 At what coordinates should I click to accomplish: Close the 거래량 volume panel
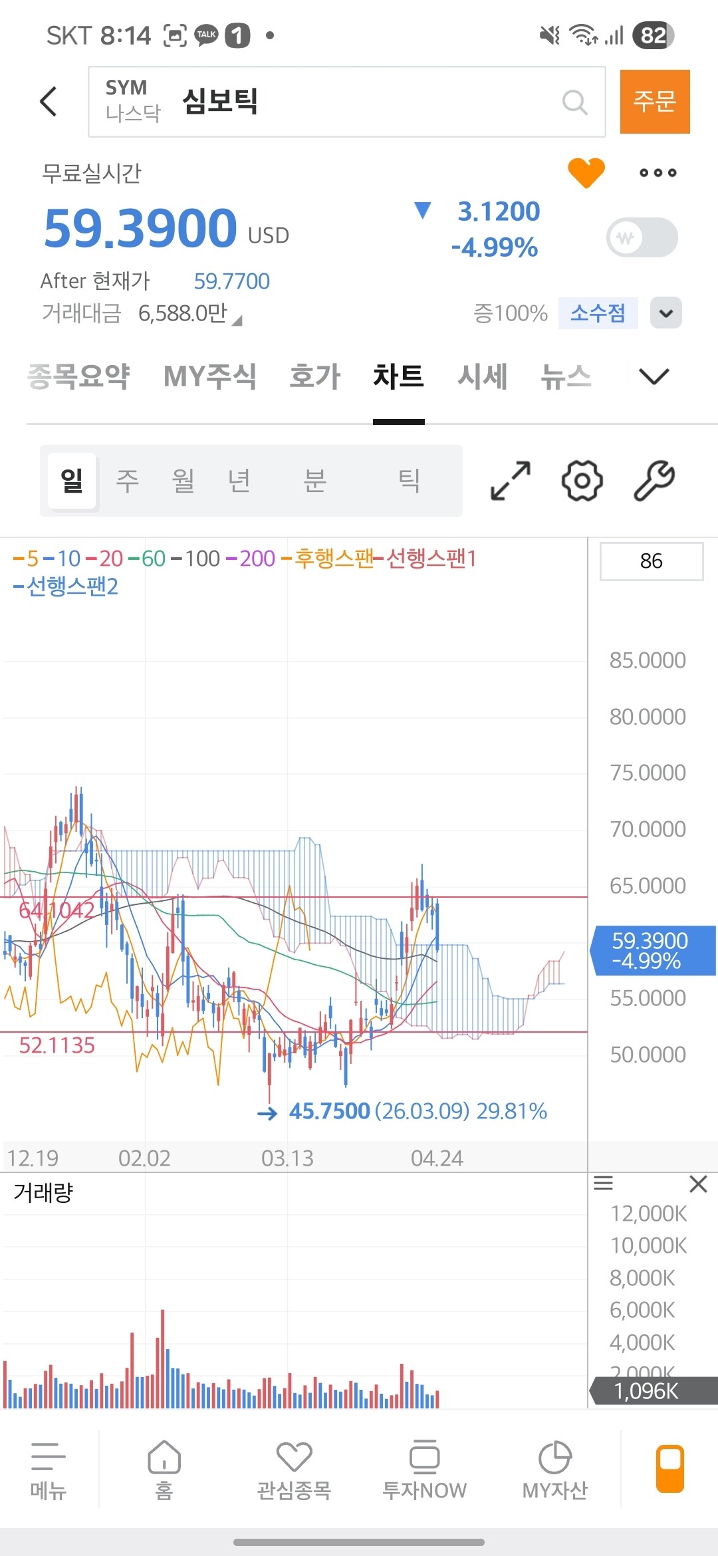698,1184
